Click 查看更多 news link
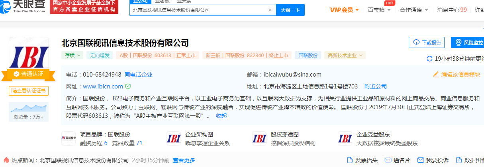 point(184,160)
